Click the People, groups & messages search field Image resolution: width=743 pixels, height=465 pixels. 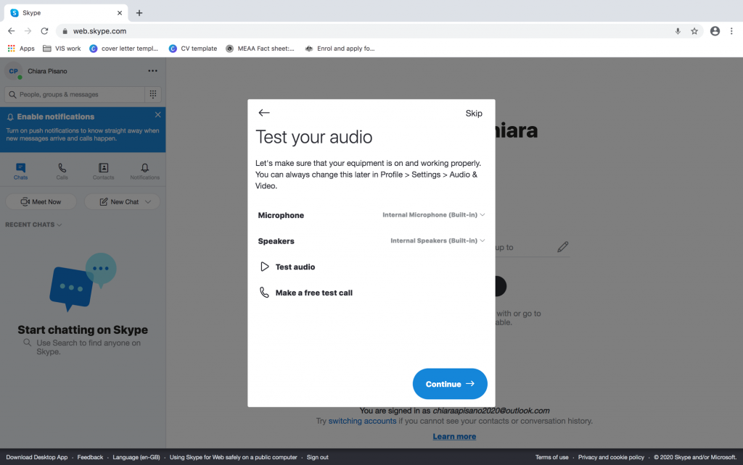[x=75, y=94]
